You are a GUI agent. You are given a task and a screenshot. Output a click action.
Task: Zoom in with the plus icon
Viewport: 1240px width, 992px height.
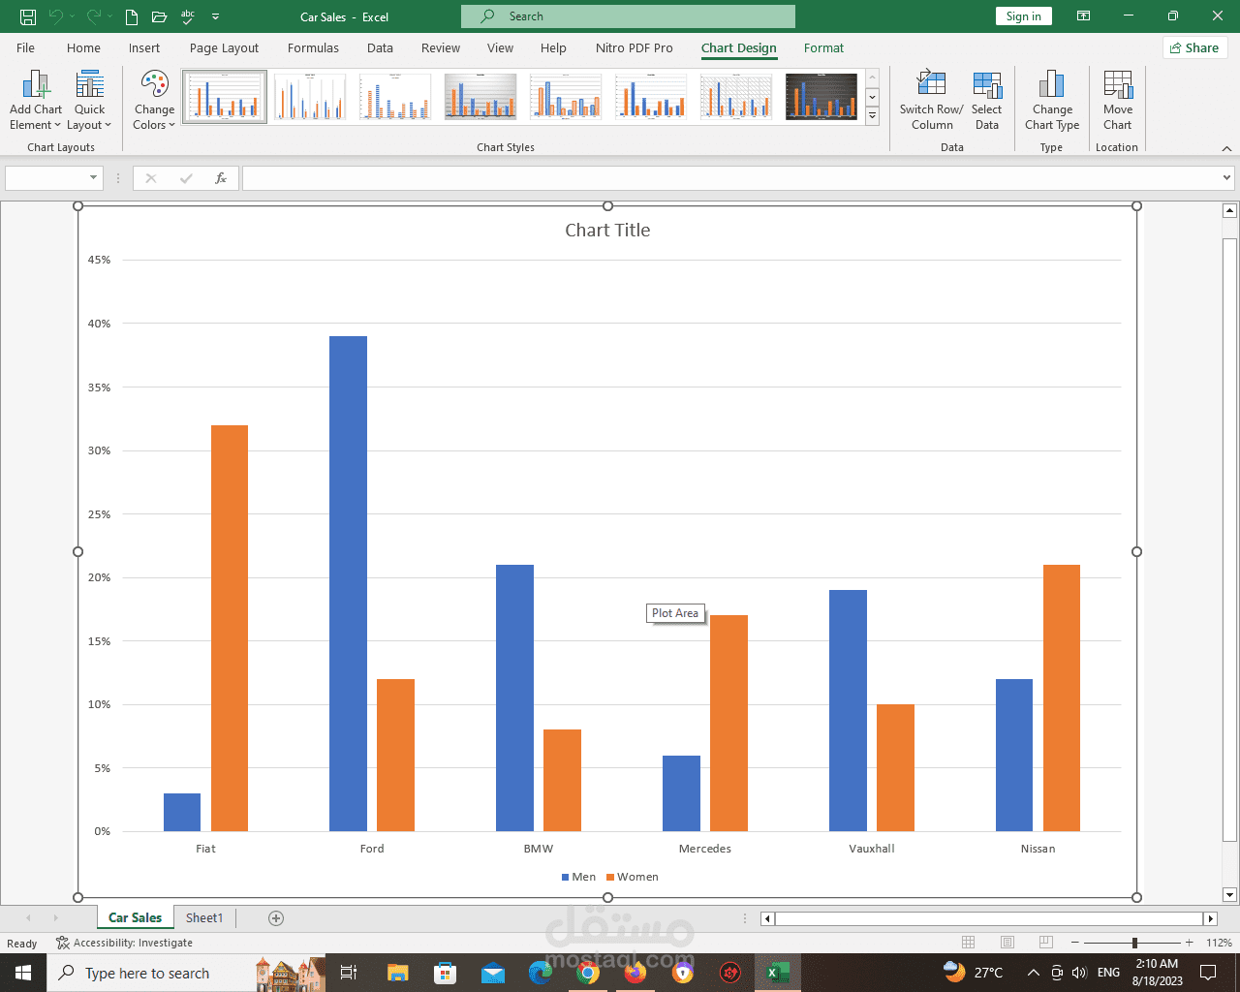coord(1190,943)
